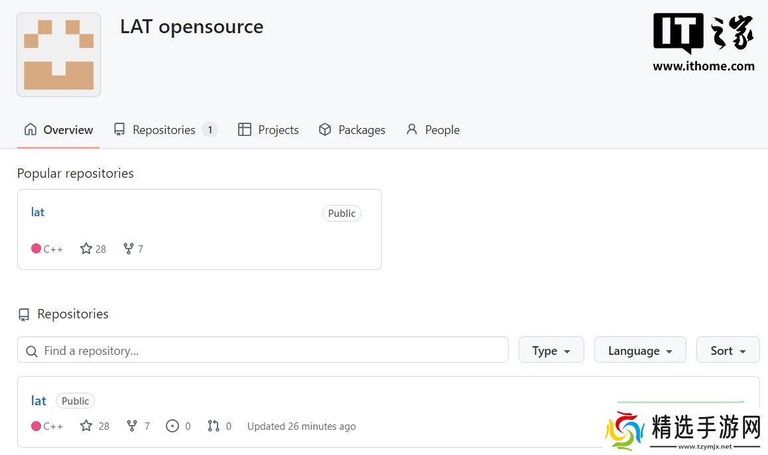Click the Repositories section heading book icon

tap(24, 314)
